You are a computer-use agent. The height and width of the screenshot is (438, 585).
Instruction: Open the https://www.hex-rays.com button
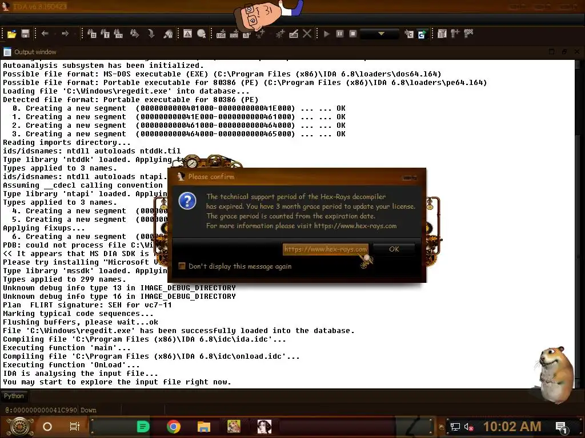[x=325, y=249]
